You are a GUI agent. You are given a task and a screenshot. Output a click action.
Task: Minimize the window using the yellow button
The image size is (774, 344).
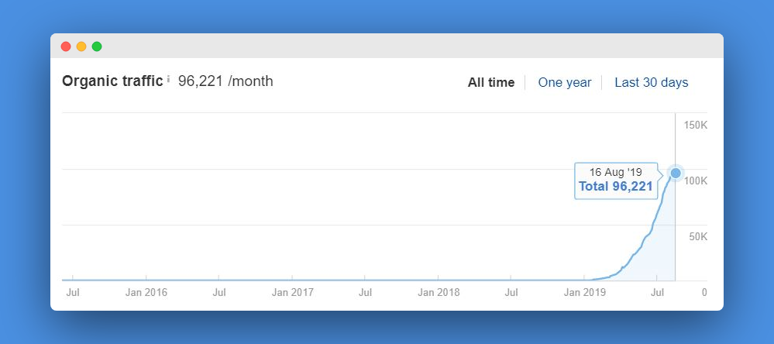pos(81,46)
